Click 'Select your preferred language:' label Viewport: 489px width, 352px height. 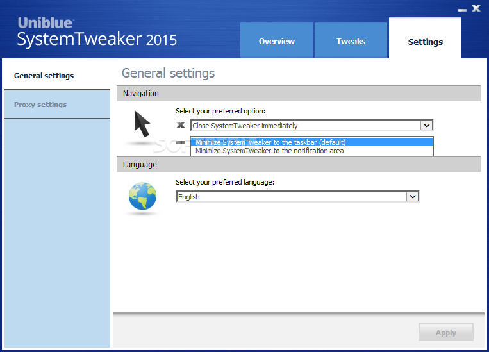225,182
